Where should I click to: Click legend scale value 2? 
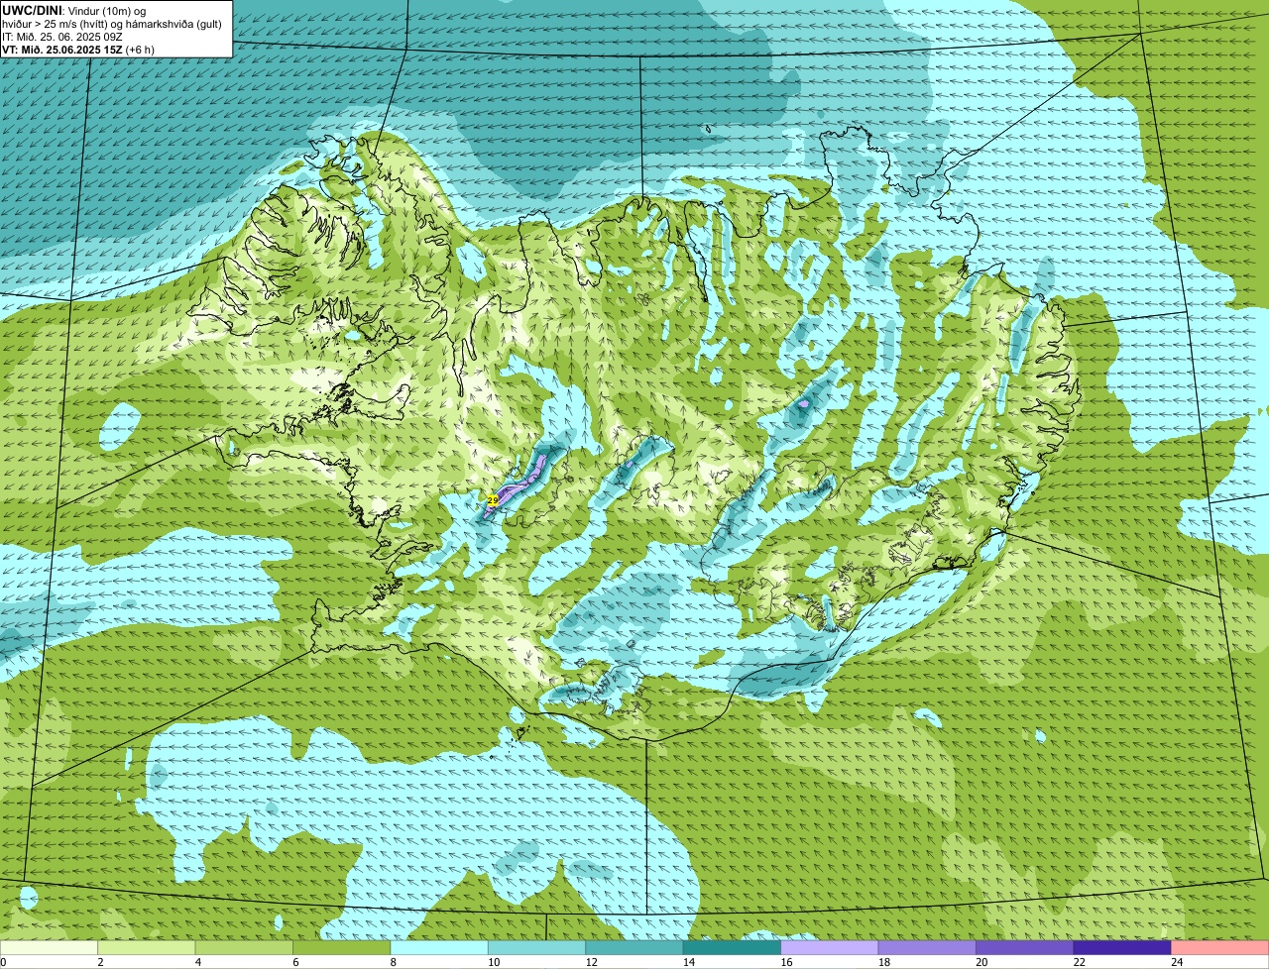[x=100, y=962]
